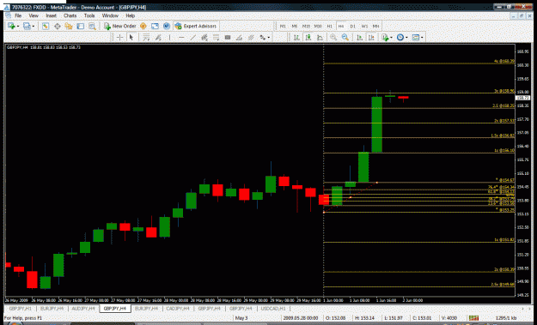Open the Strategy Tester icon

(92, 26)
